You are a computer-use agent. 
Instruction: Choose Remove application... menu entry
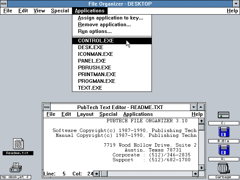112,25
